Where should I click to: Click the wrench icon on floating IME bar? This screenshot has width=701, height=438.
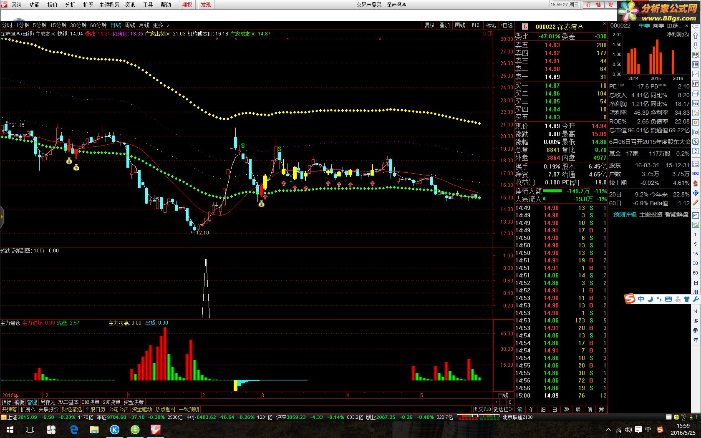point(695,299)
